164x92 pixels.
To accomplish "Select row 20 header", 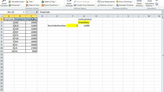I will click(x=2, y=80).
